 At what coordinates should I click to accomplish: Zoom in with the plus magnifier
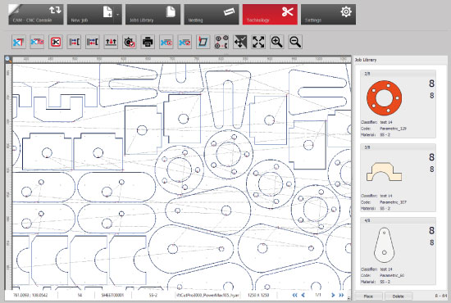tap(276, 43)
